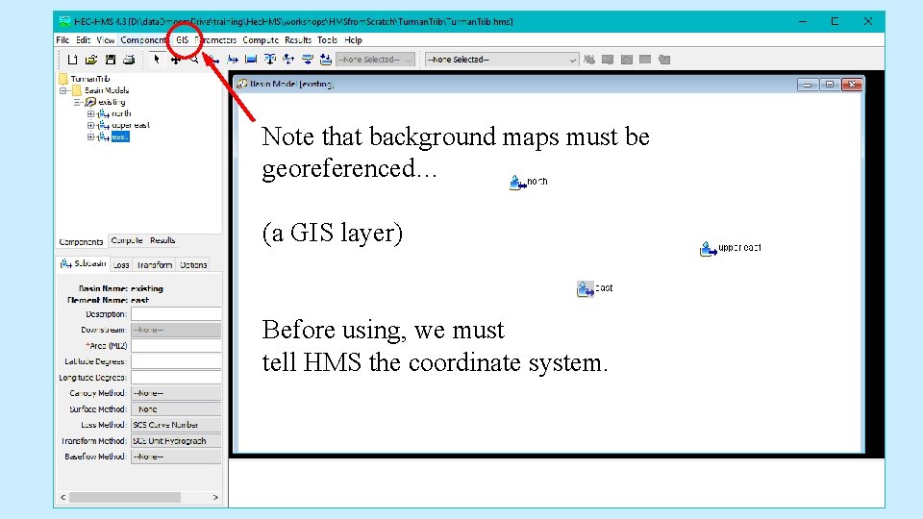Select the Reach creation tool
This screenshot has width=923, height=519.
233,60
